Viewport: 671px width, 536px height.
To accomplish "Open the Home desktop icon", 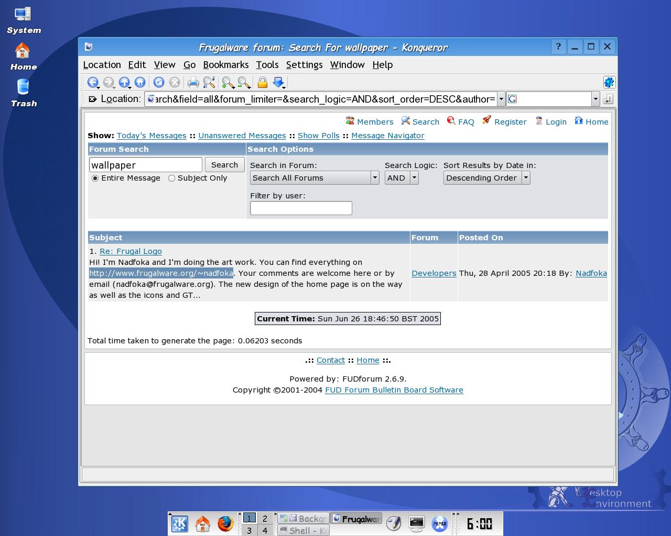I will tap(24, 57).
